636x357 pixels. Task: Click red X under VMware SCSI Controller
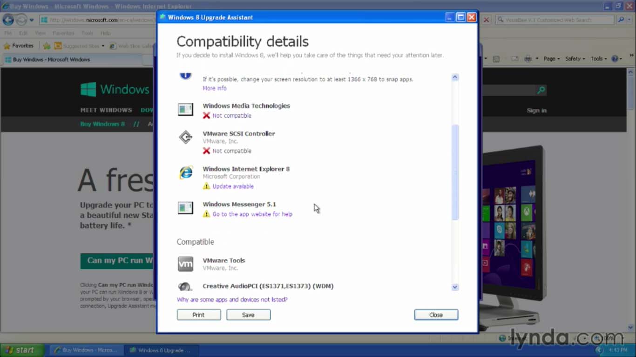(x=206, y=151)
